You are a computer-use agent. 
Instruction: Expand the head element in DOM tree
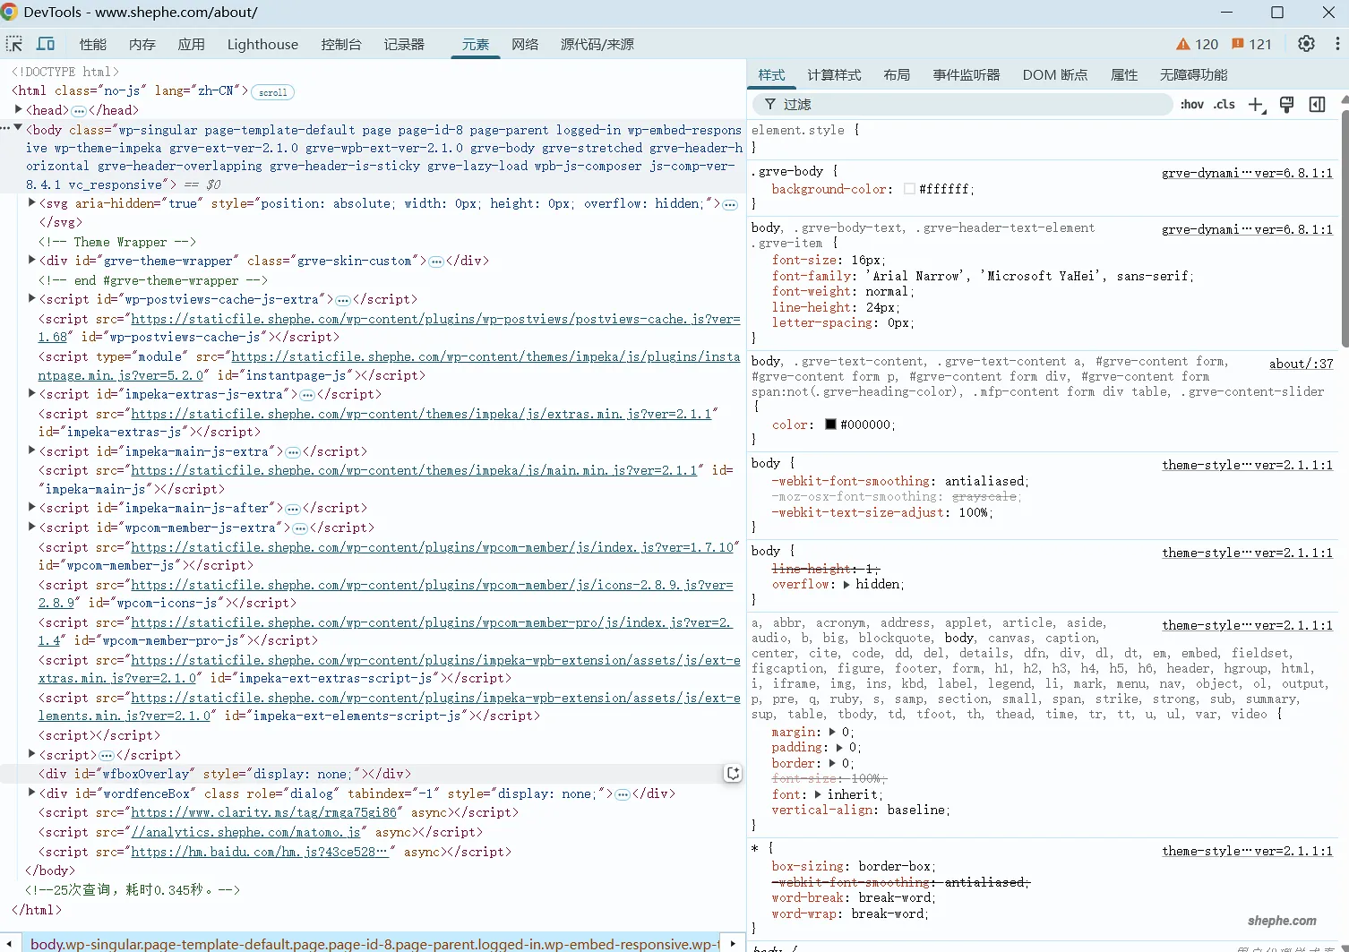20,109
